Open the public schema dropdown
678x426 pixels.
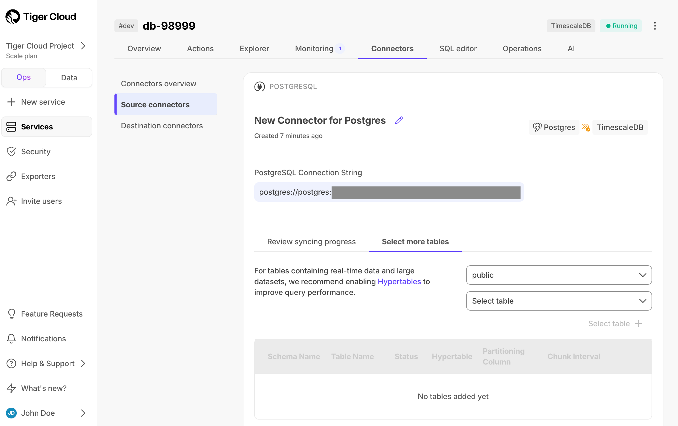click(x=559, y=275)
